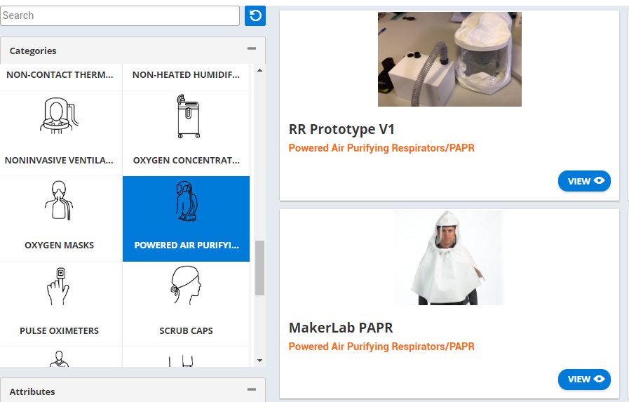Choose the NON-HEATED HUMIDIF... category
This screenshot has width=629, height=402.
186,75
